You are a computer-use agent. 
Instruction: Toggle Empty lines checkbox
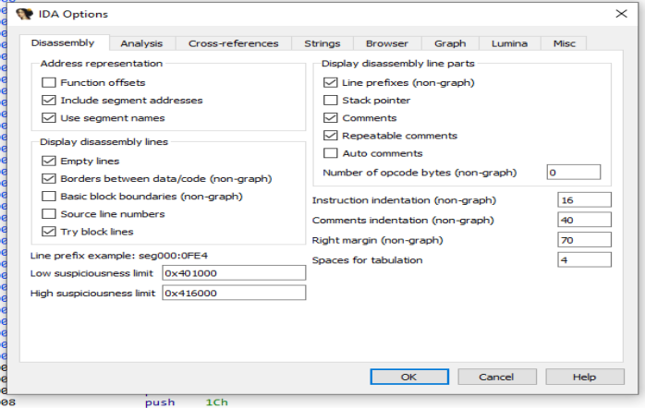click(x=49, y=161)
